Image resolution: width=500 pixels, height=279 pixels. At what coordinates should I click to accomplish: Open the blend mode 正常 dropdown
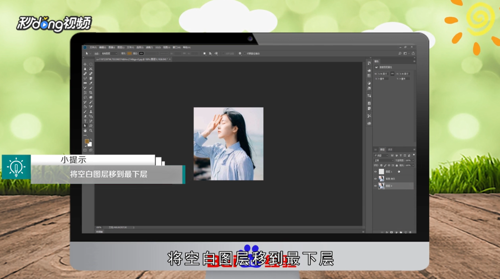tap(384, 160)
